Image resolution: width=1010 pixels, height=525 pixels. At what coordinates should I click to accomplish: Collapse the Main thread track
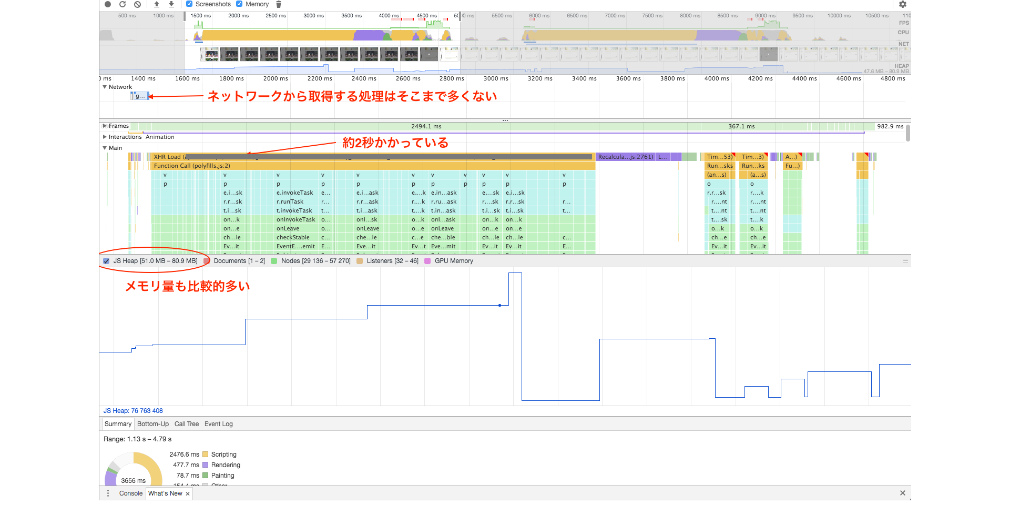[105, 148]
